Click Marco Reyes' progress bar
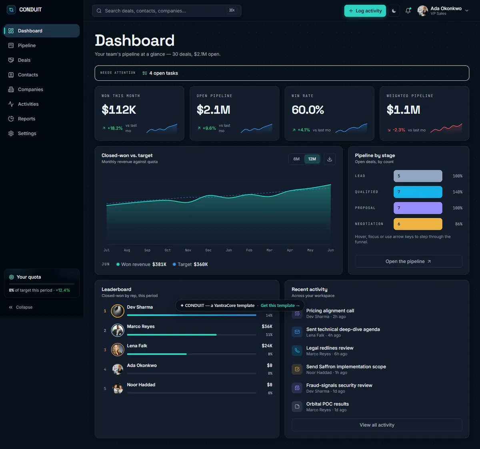The image size is (480, 449). [192, 335]
